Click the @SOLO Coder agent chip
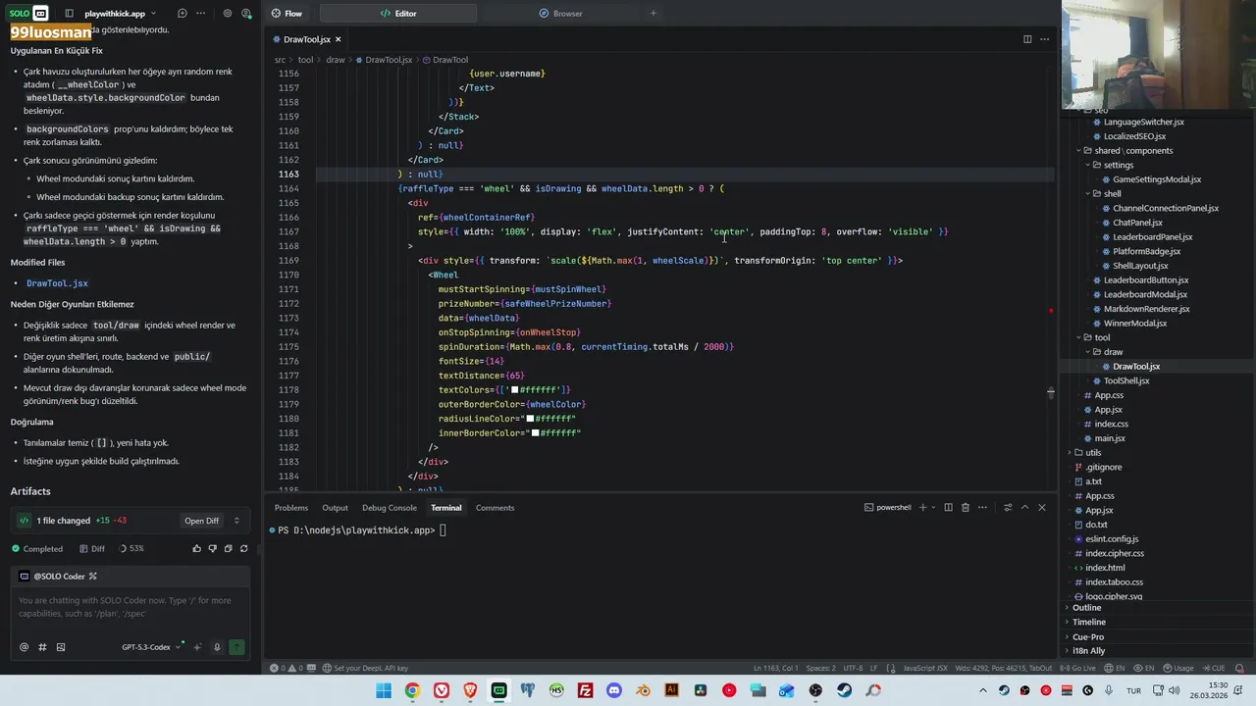This screenshot has height=706, width=1256. point(59,577)
